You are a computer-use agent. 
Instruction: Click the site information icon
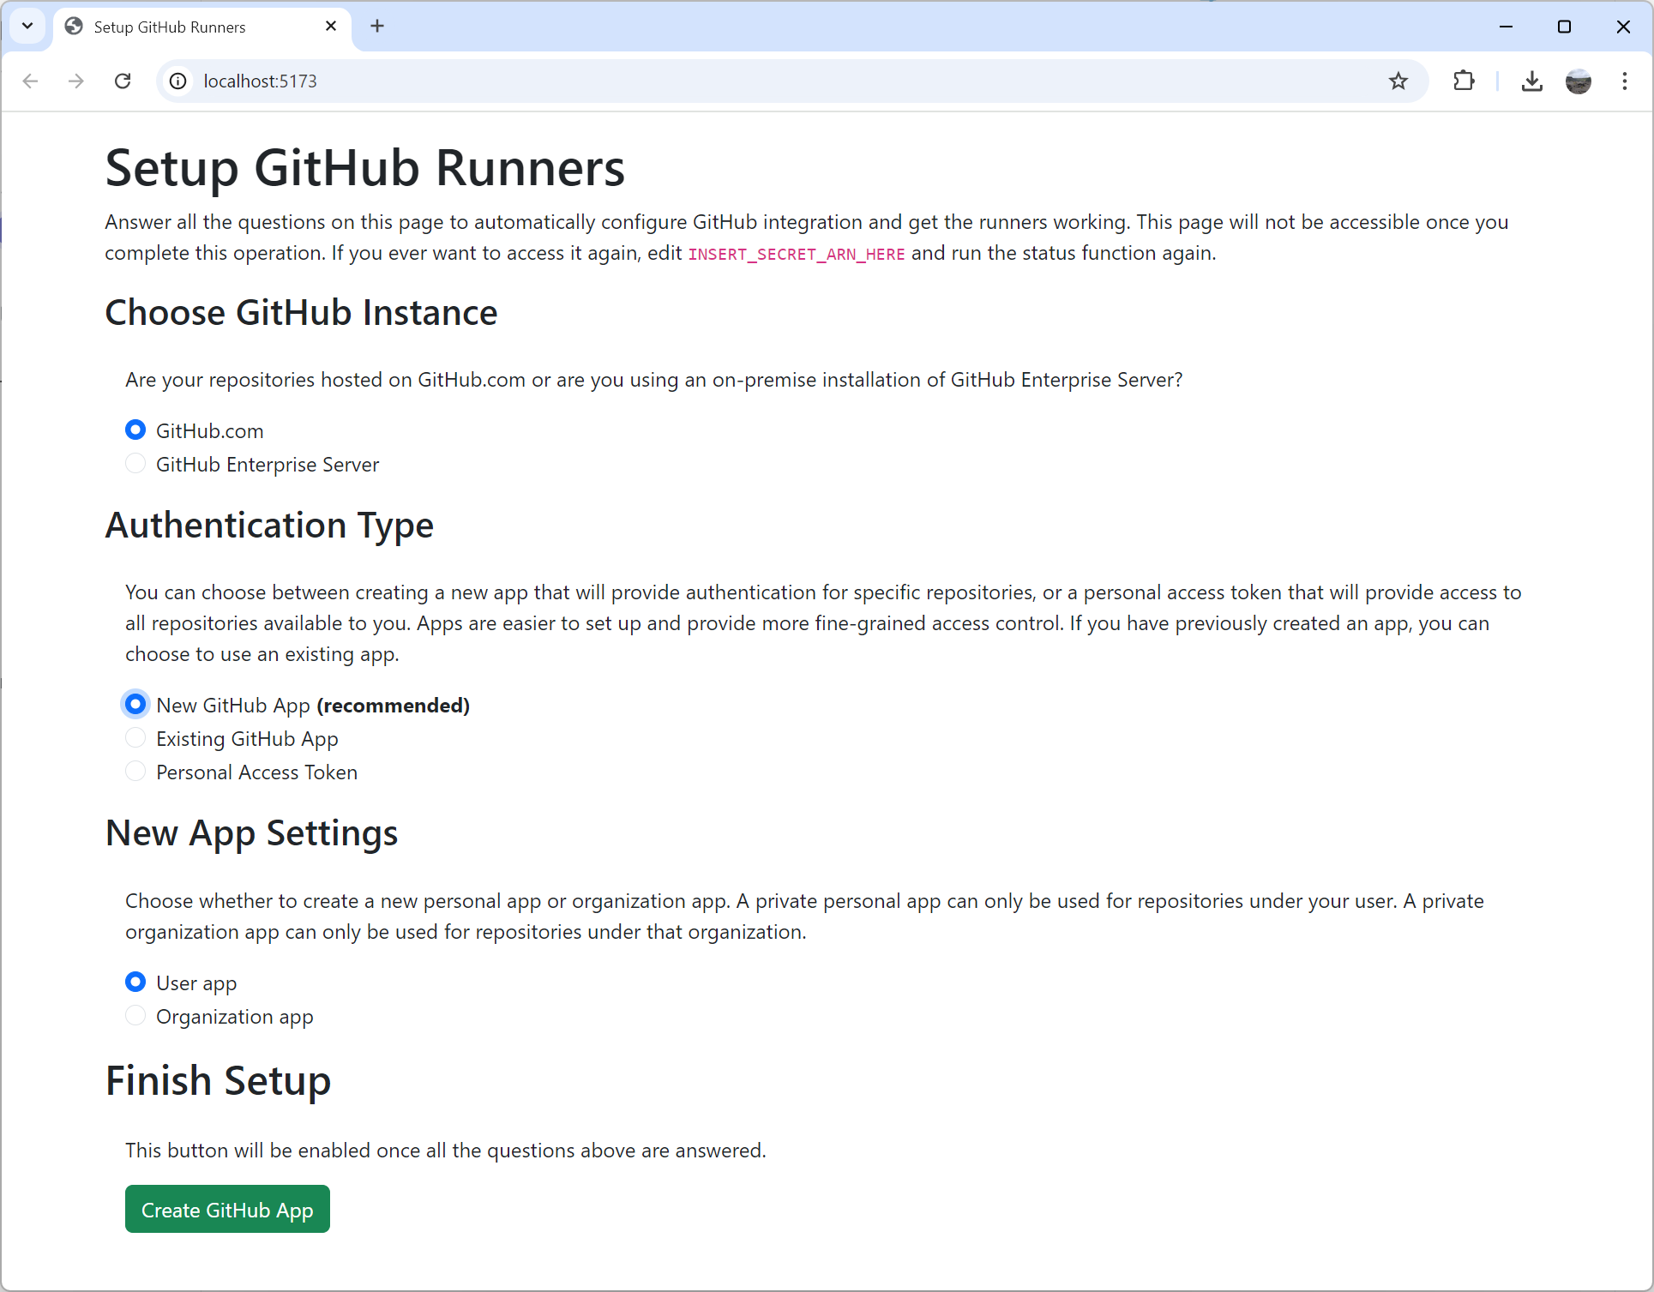[177, 81]
